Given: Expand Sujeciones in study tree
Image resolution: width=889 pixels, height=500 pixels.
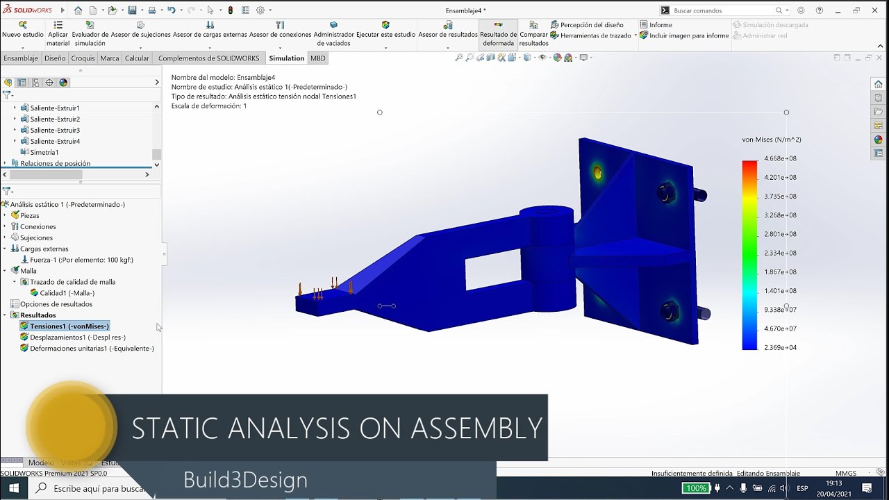Looking at the screenshot, I should coord(5,237).
